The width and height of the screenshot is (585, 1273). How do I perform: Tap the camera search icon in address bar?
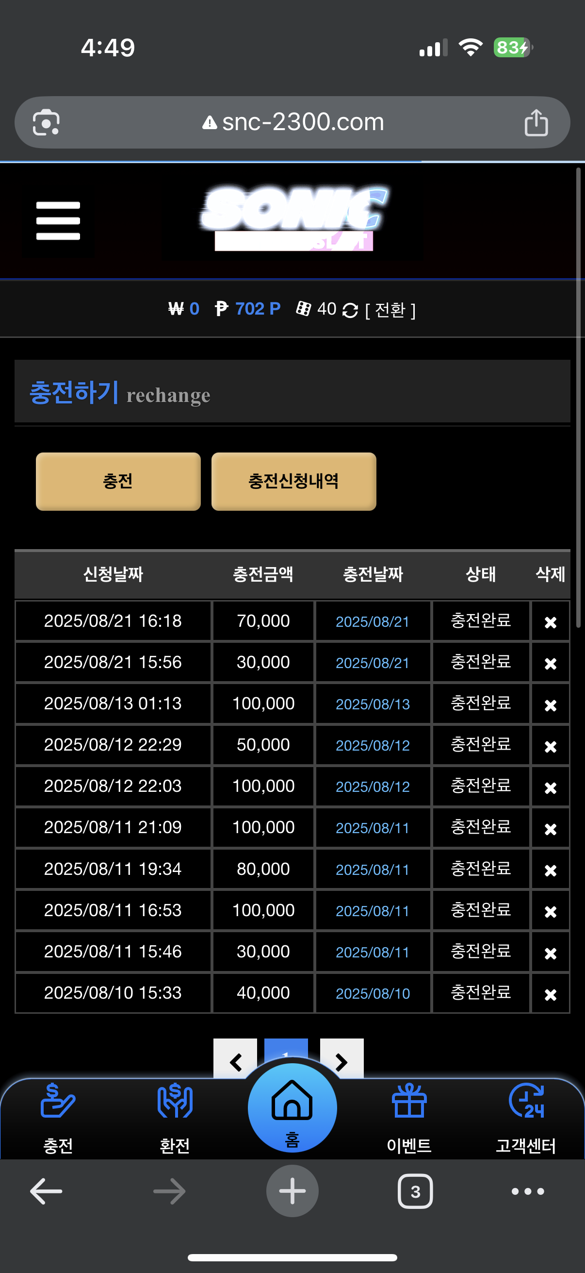coord(46,122)
